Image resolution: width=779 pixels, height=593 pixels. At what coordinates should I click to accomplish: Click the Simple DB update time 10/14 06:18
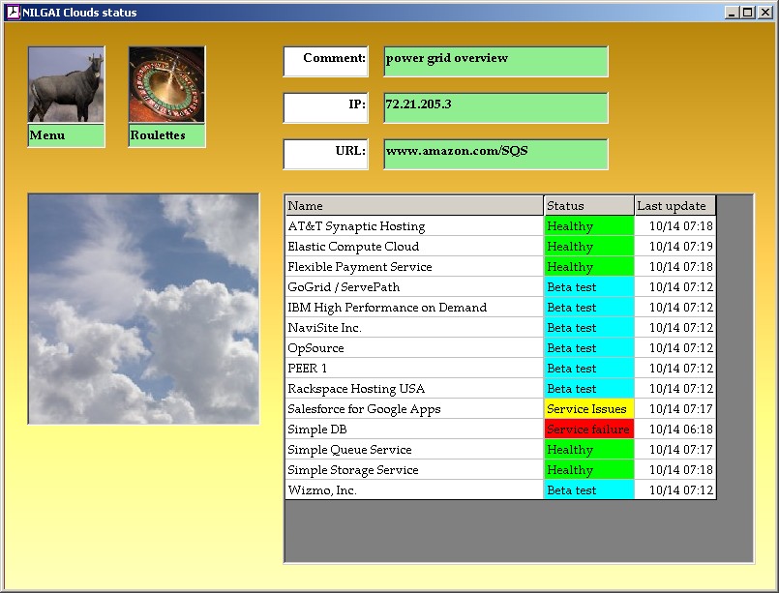coord(675,430)
